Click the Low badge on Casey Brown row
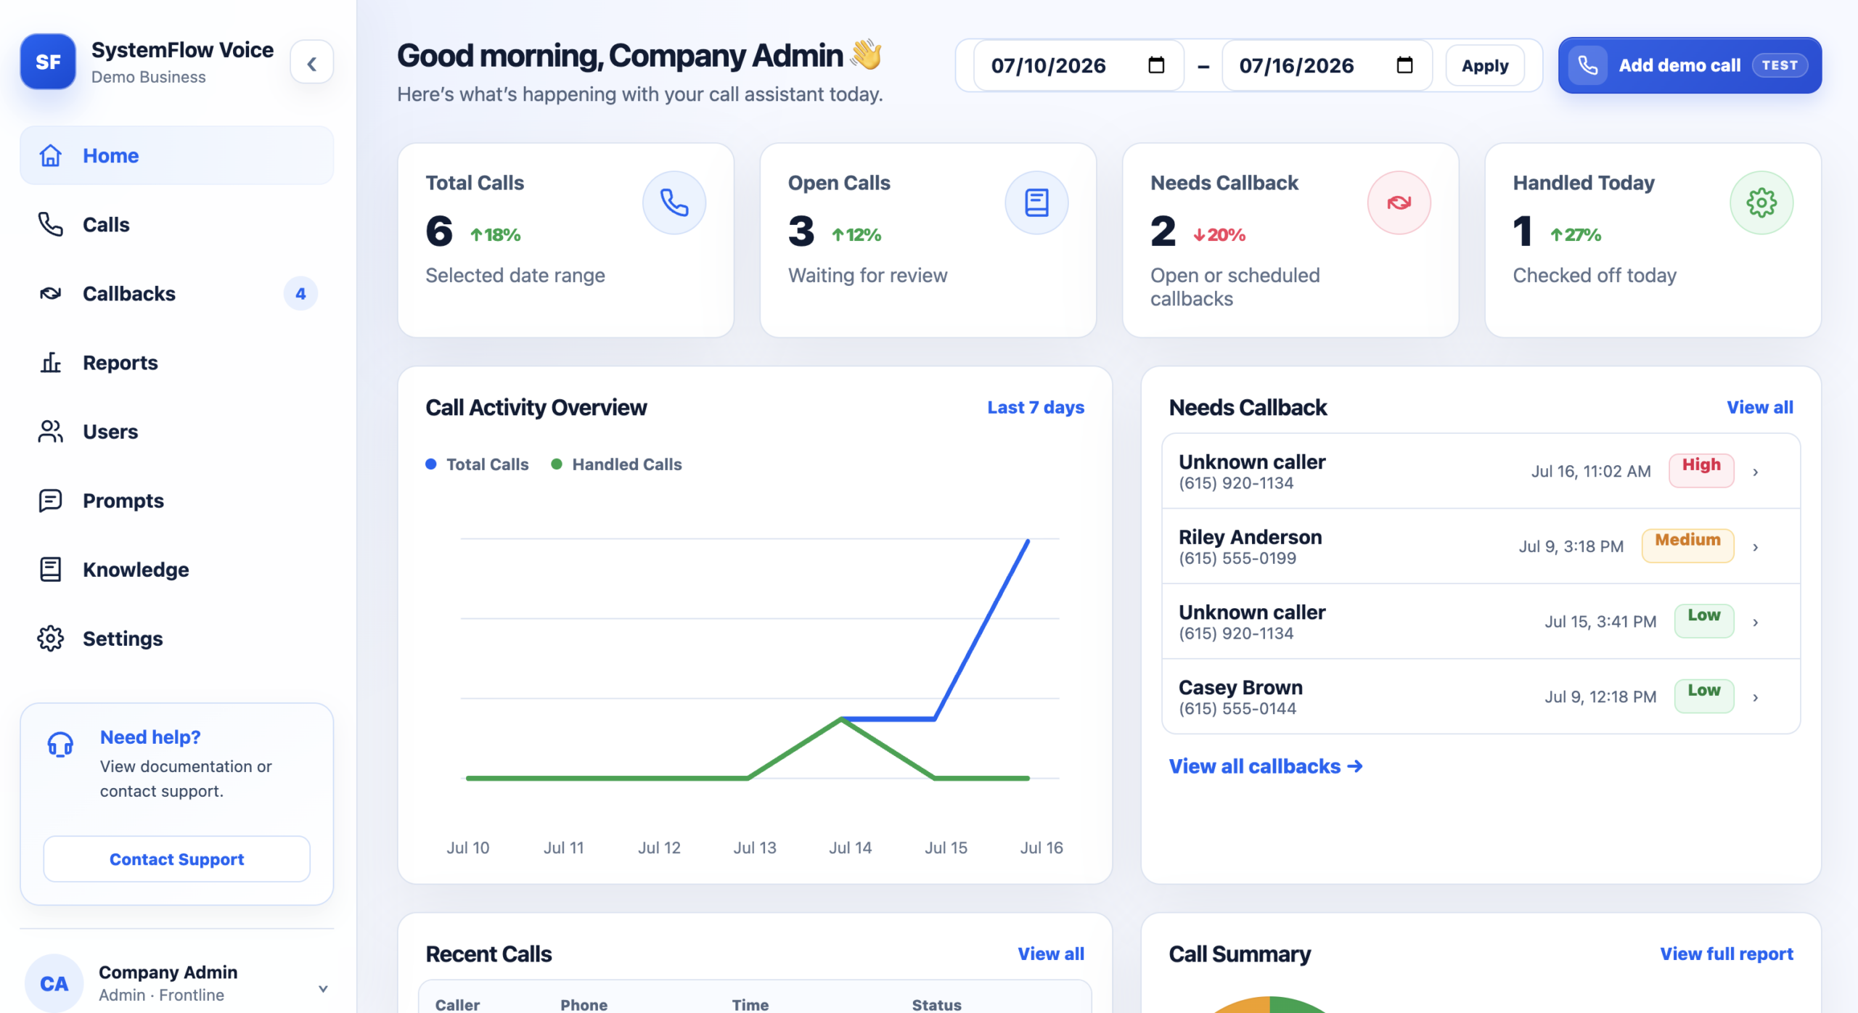This screenshot has width=1858, height=1013. 1703,696
